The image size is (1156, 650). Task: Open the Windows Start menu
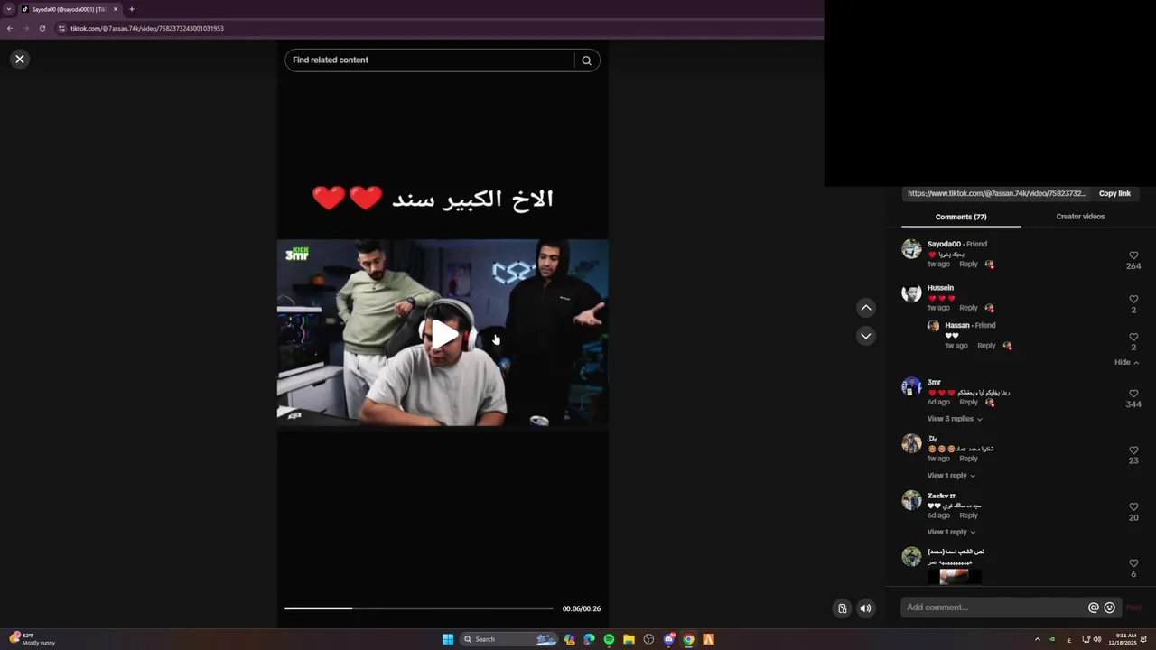448,639
